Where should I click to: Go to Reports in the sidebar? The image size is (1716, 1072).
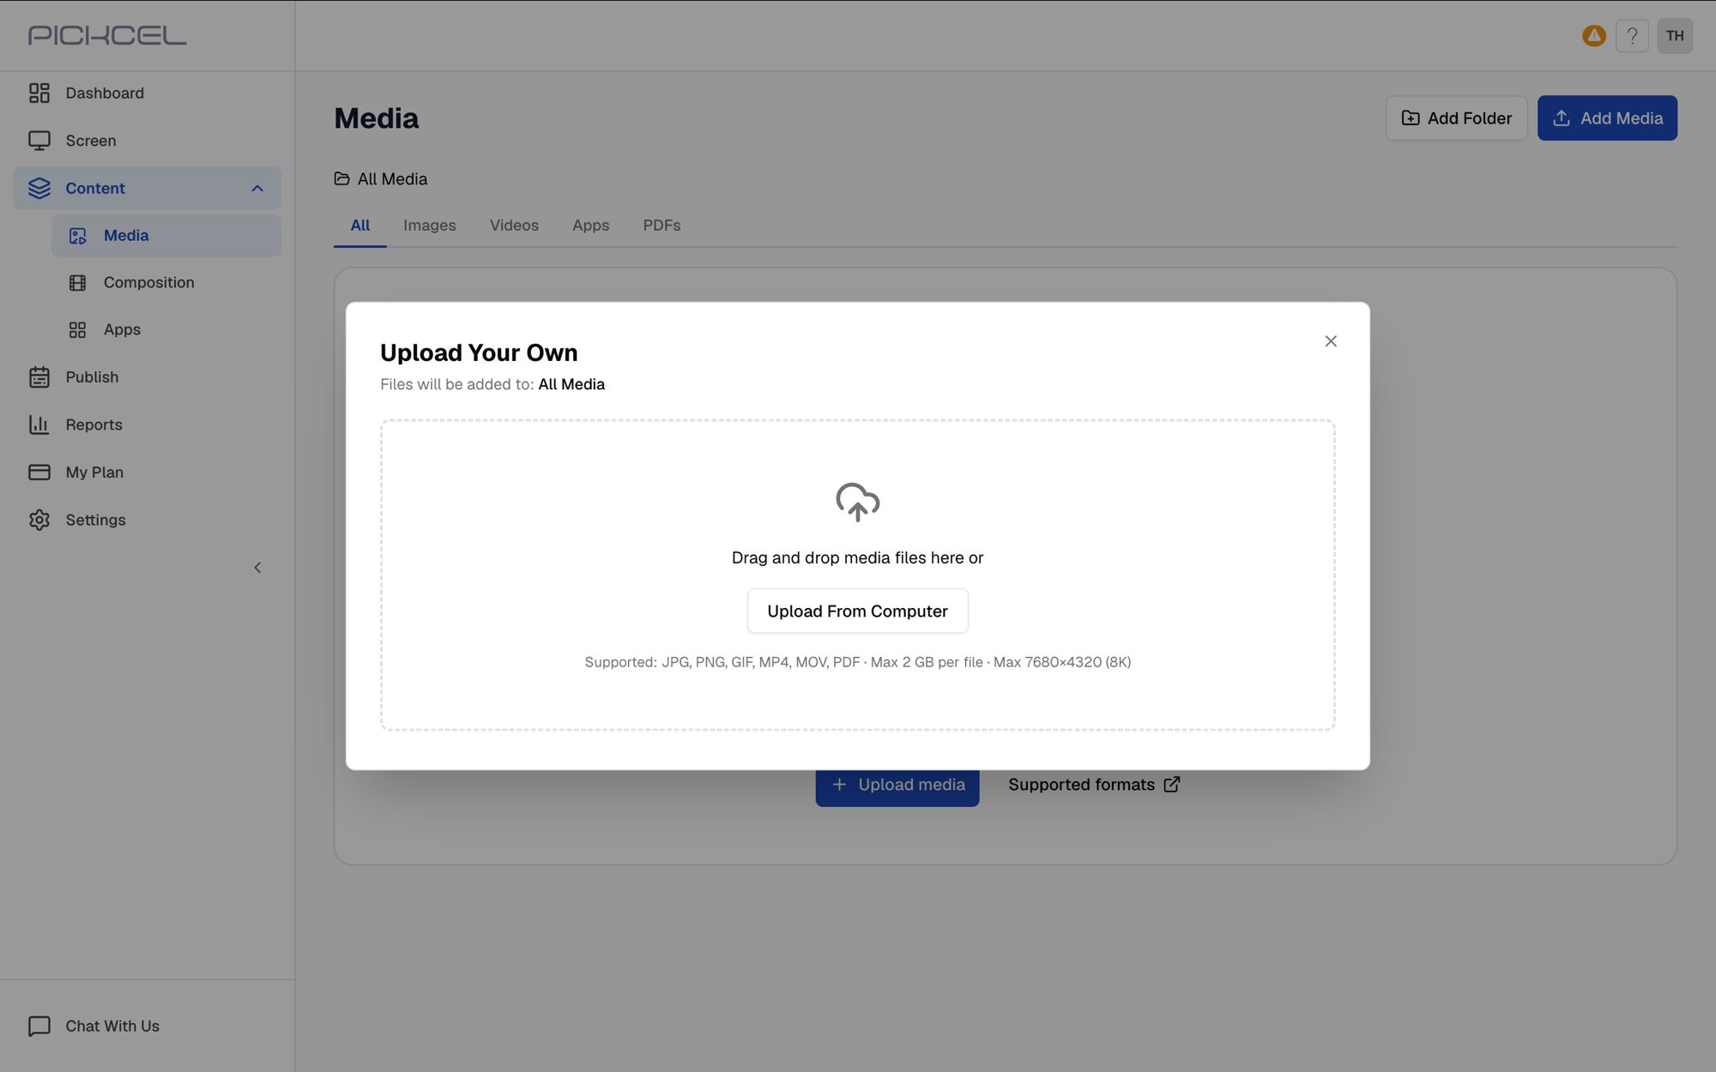click(147, 425)
